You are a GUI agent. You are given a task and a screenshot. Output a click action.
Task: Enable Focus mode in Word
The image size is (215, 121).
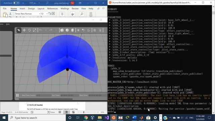[51, 112]
